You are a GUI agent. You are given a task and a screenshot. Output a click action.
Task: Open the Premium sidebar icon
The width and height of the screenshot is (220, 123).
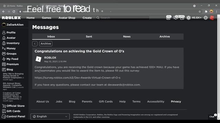(x=4, y=64)
